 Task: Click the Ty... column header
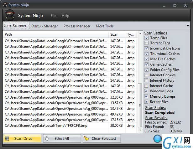[131, 34]
